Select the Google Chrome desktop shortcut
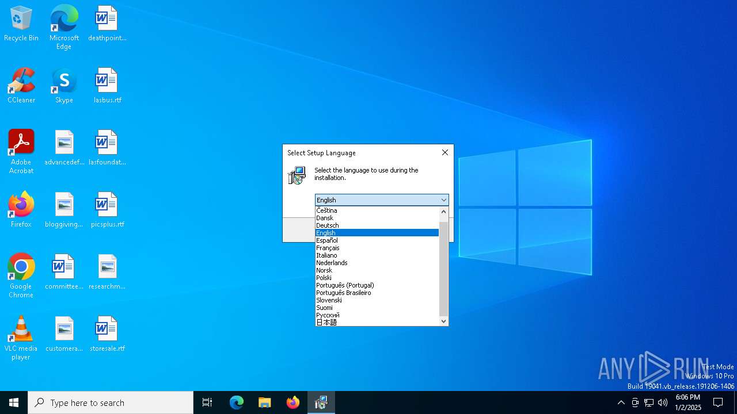 point(21,276)
